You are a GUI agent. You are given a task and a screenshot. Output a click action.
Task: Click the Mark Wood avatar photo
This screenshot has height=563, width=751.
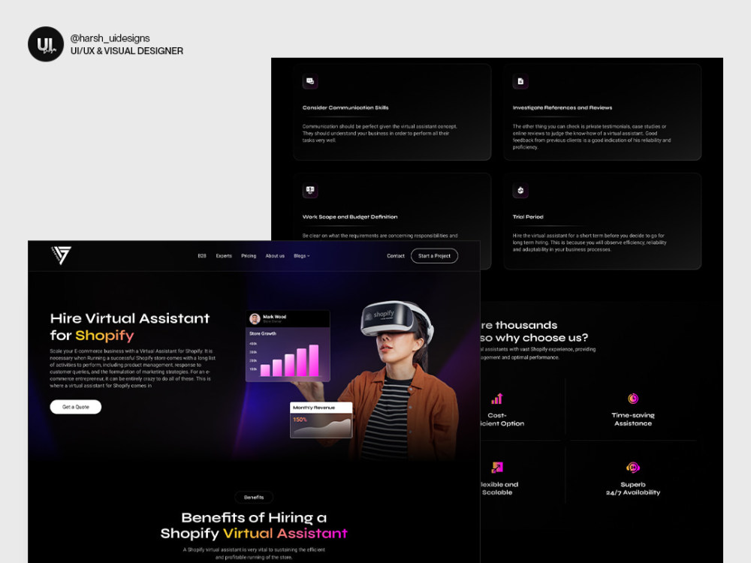255,318
